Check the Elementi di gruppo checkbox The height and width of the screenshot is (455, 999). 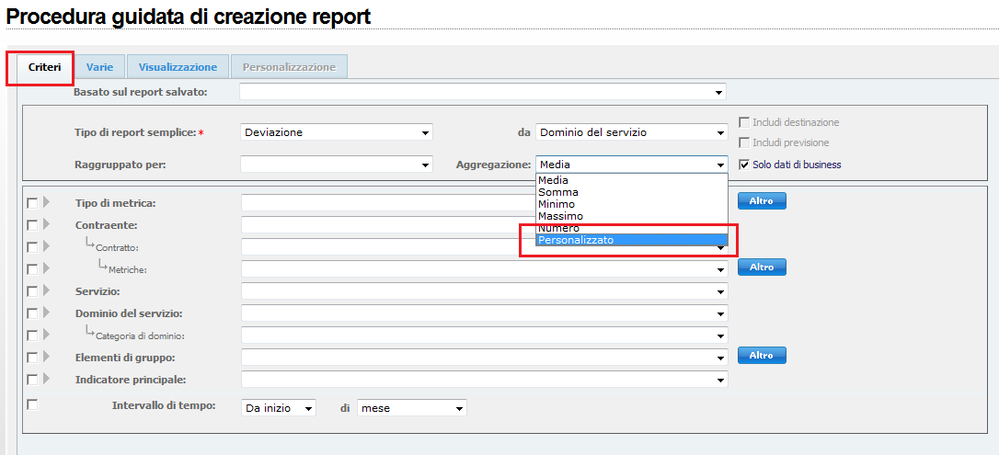(33, 357)
